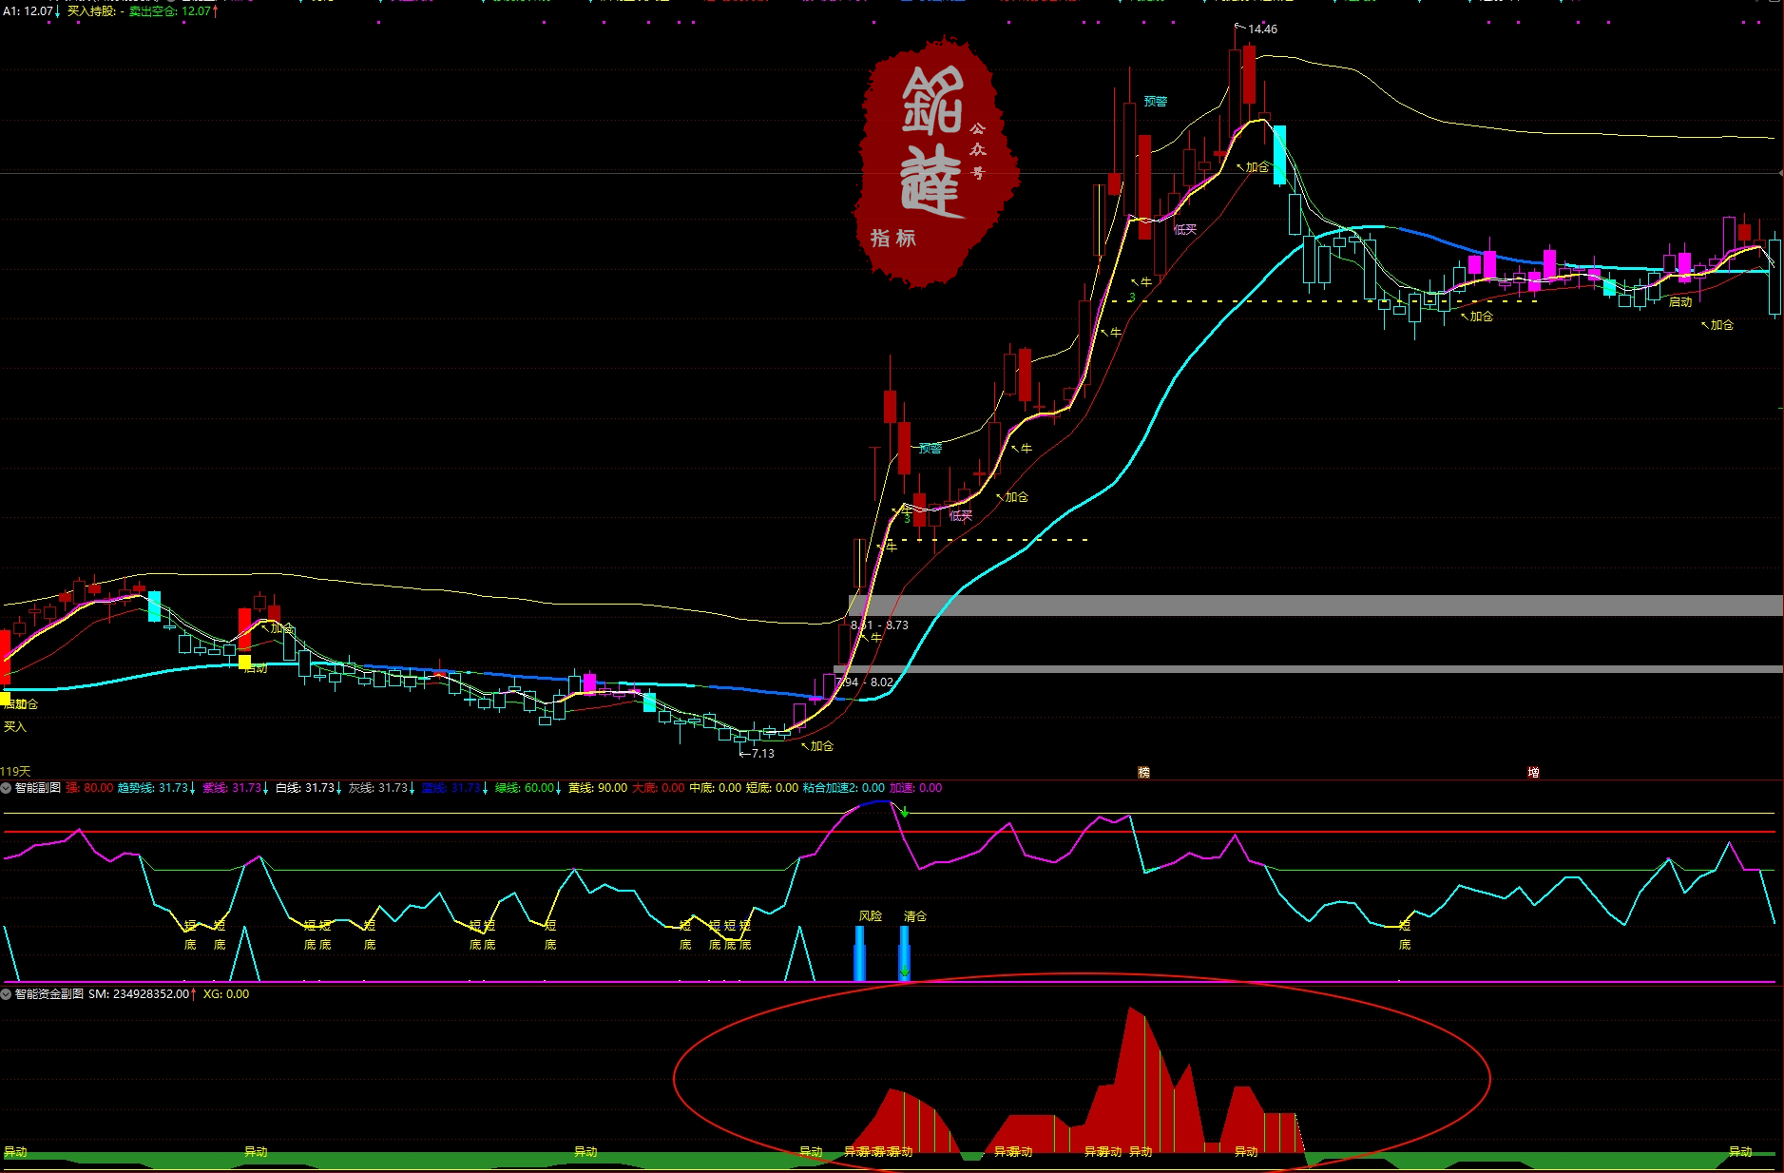Viewport: 1784px width, 1173px height.
Task: Click the 增 marker on the timeline
Action: tap(1533, 773)
